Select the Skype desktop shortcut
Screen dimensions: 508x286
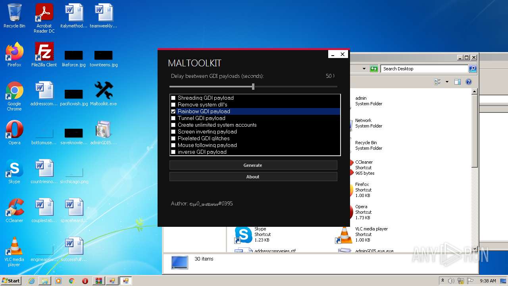tap(14, 171)
